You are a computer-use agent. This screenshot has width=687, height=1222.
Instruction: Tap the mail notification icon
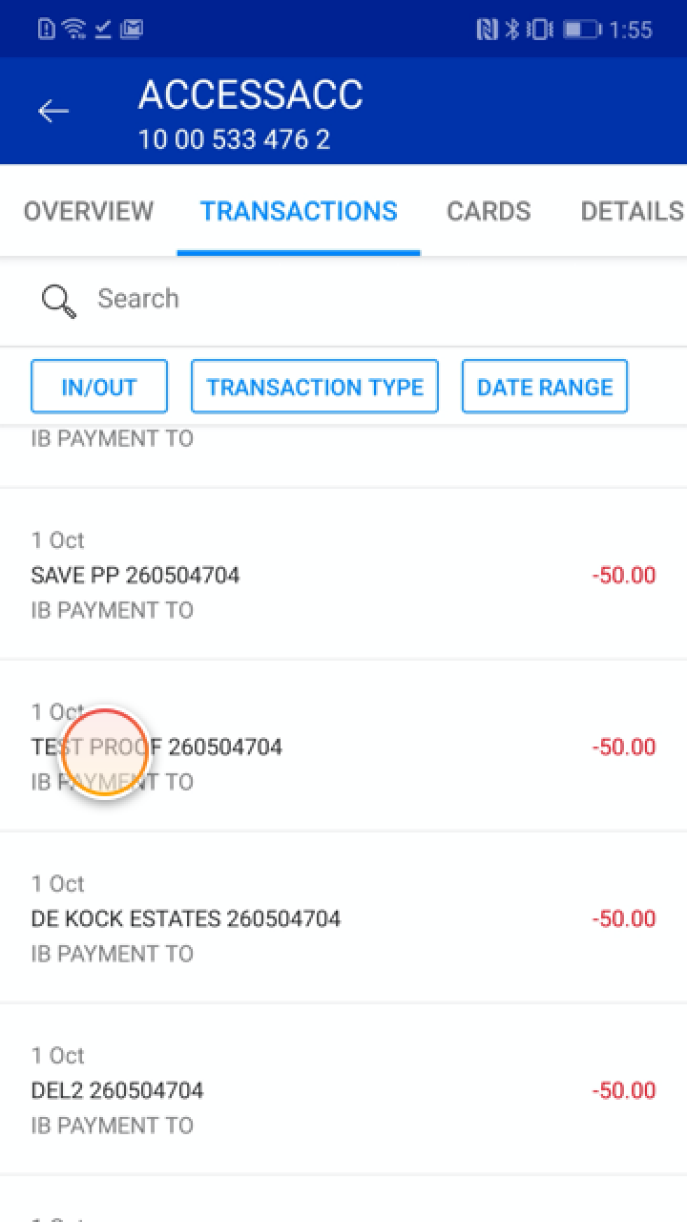(132, 30)
